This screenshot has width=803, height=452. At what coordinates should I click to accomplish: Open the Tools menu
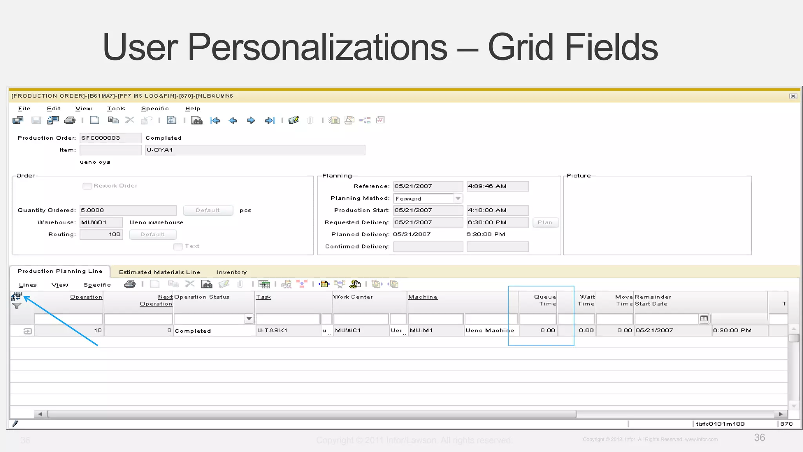click(x=116, y=109)
